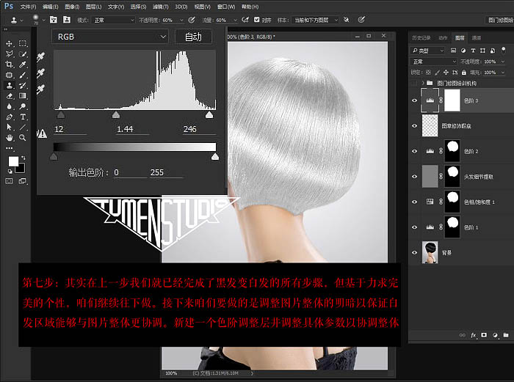
Task: Hide the 色阶 3 layer
Action: (414, 100)
